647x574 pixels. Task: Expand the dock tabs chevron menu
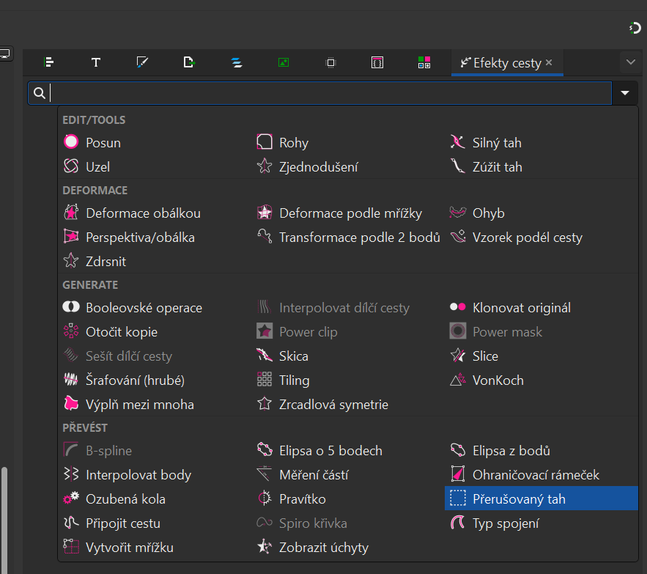pos(629,62)
